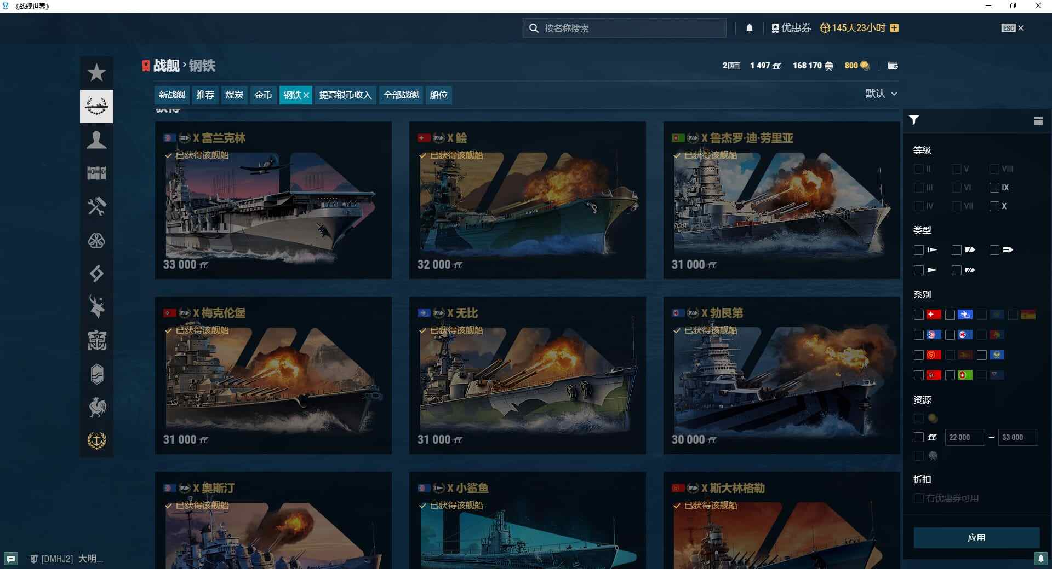Select the wrench modifications sidebar icon
The image size is (1052, 569).
pyautogui.click(x=96, y=207)
